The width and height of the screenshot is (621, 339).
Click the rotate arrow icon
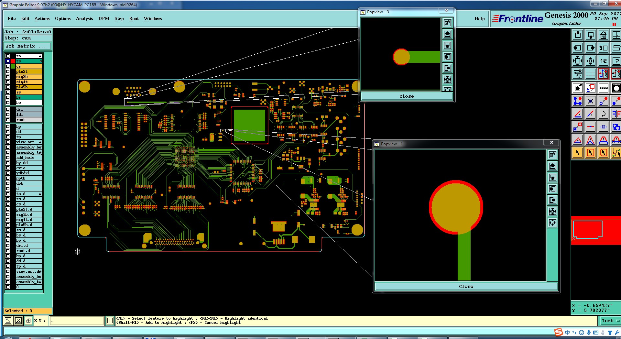click(x=603, y=114)
